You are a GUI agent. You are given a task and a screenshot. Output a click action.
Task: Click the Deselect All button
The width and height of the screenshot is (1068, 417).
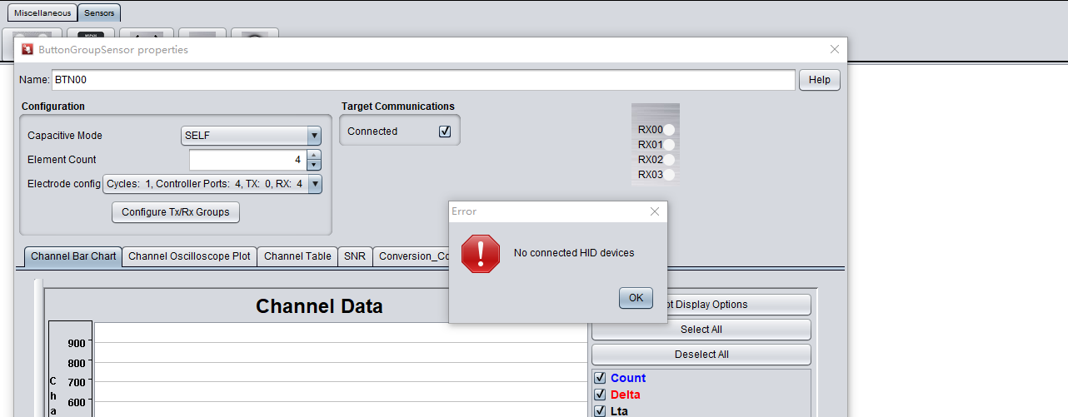click(701, 355)
